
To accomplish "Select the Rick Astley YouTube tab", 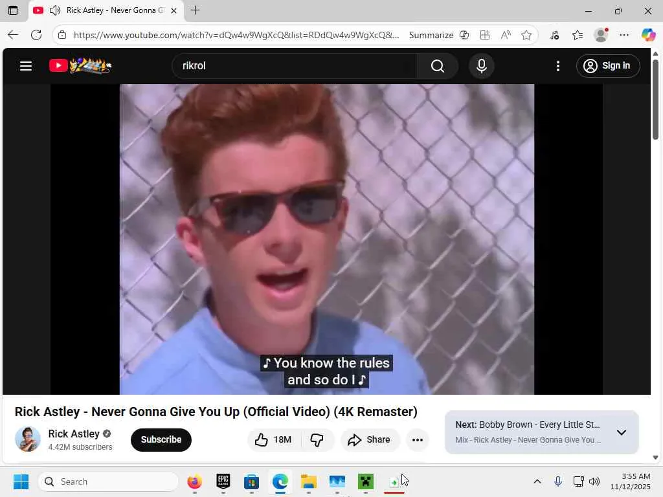I will [106, 10].
